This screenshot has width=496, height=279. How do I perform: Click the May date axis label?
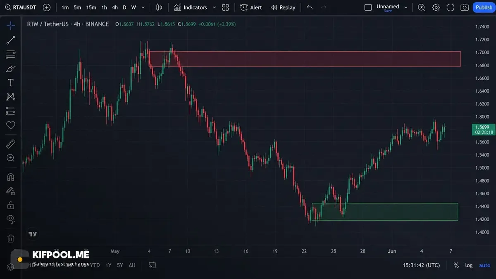coord(115,251)
